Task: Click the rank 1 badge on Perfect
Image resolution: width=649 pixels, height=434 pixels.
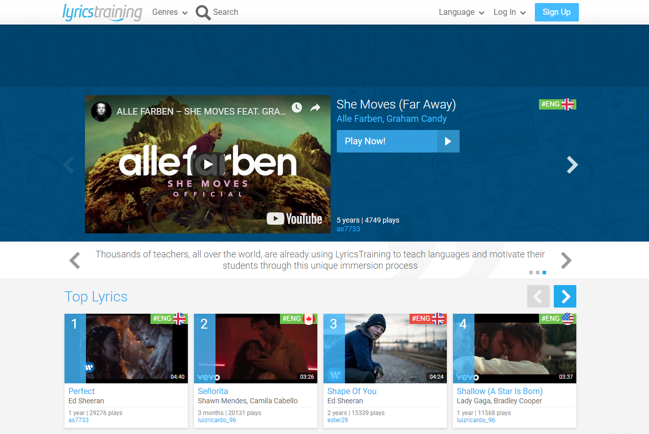Action: [x=75, y=349]
